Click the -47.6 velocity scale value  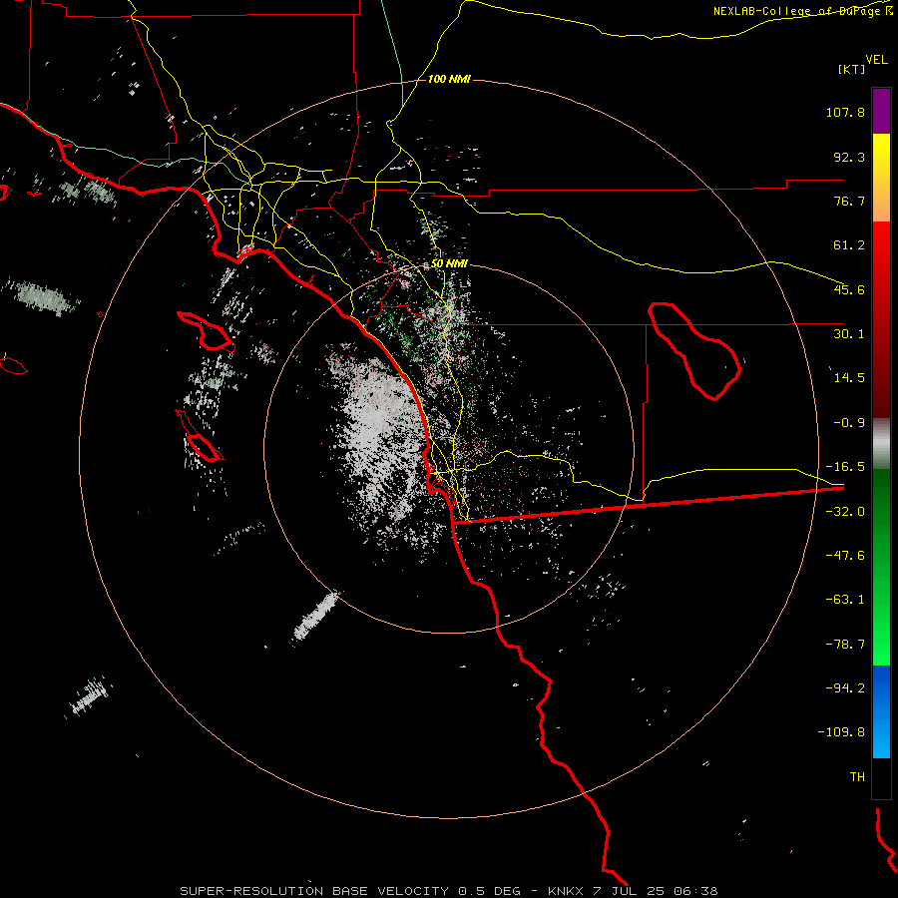tap(845, 556)
